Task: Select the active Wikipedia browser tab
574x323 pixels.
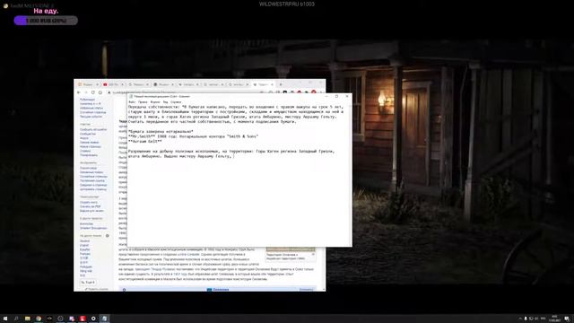Action: tap(263, 84)
